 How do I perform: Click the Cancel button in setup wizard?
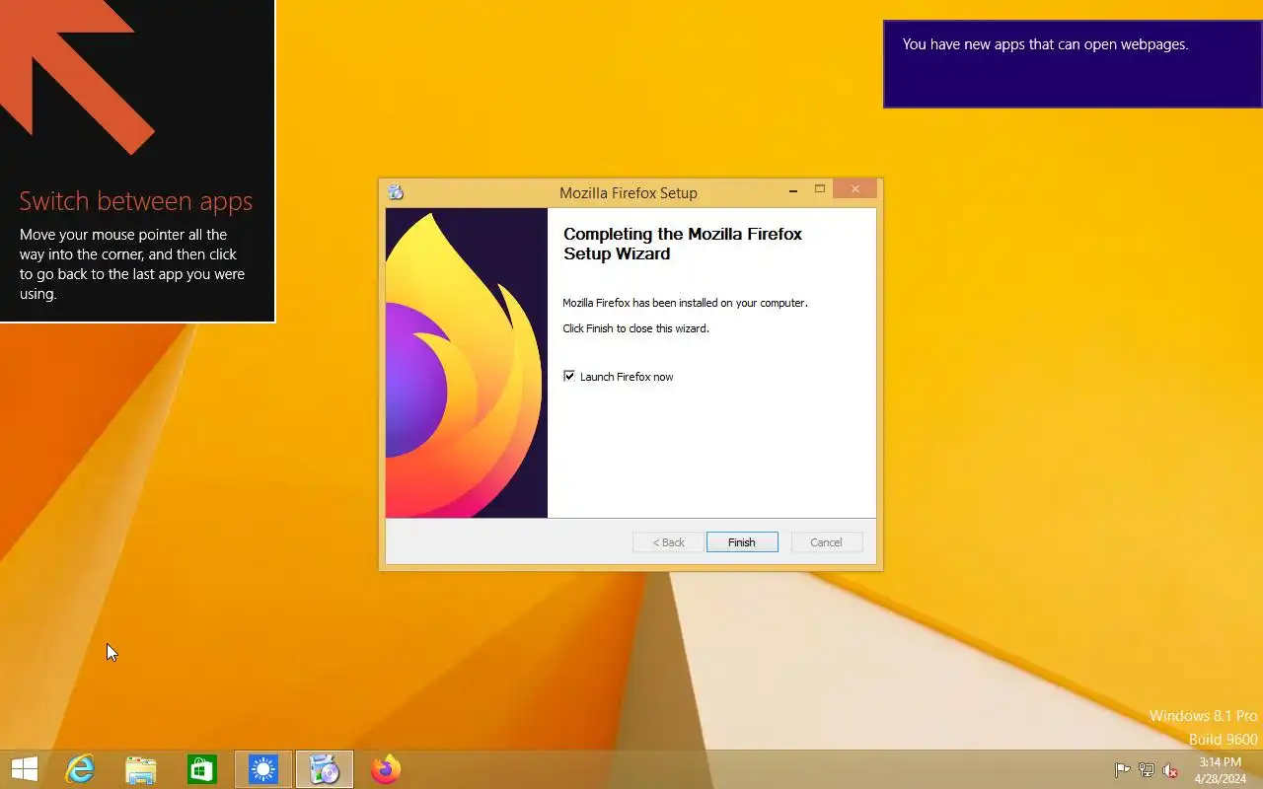click(x=827, y=542)
